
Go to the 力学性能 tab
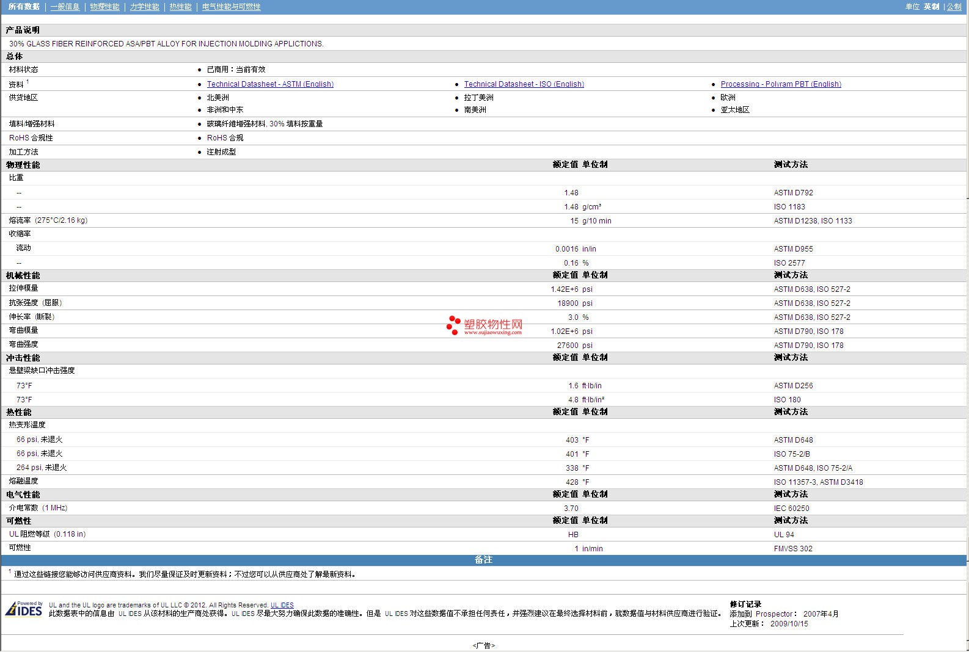pyautogui.click(x=144, y=7)
